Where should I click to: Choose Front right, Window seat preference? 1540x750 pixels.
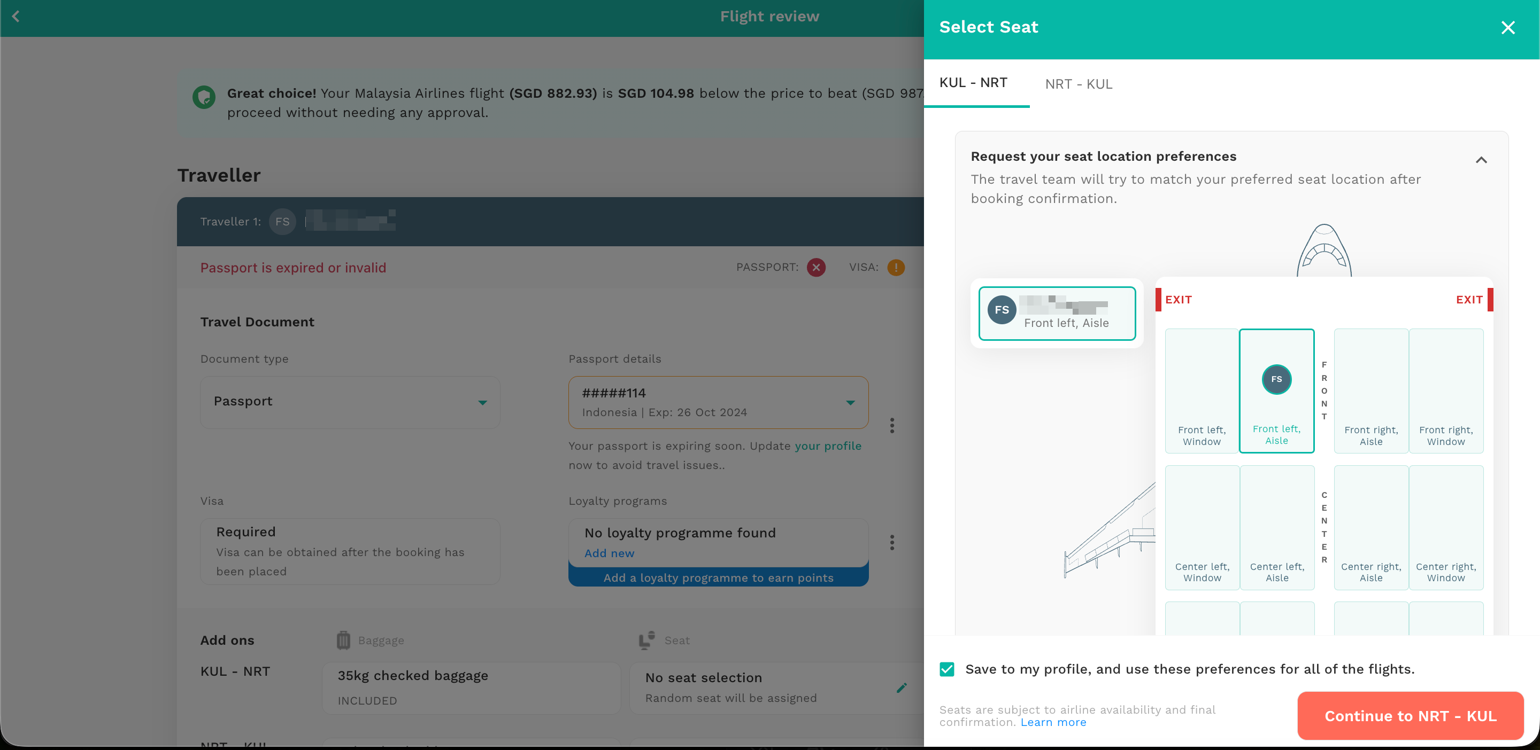tap(1445, 390)
